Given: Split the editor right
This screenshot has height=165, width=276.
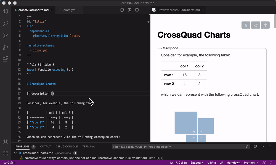Looking at the screenshot, I should point(137,10).
